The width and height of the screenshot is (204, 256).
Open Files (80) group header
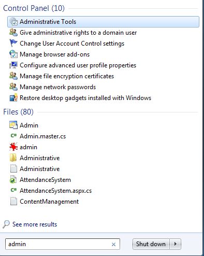(18, 112)
